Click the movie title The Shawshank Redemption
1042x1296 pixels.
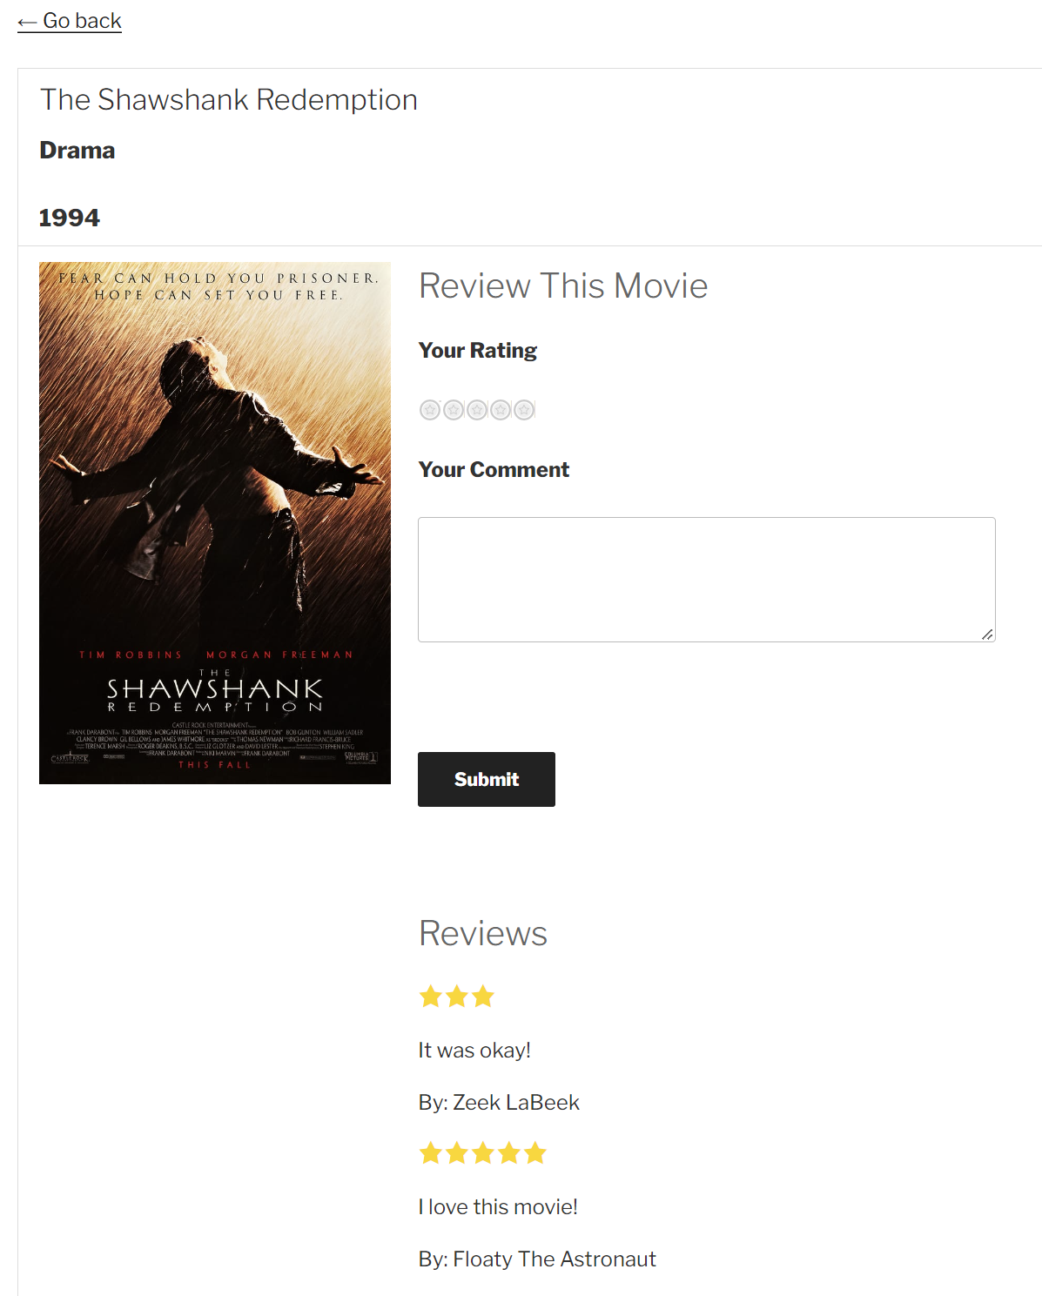click(x=229, y=100)
